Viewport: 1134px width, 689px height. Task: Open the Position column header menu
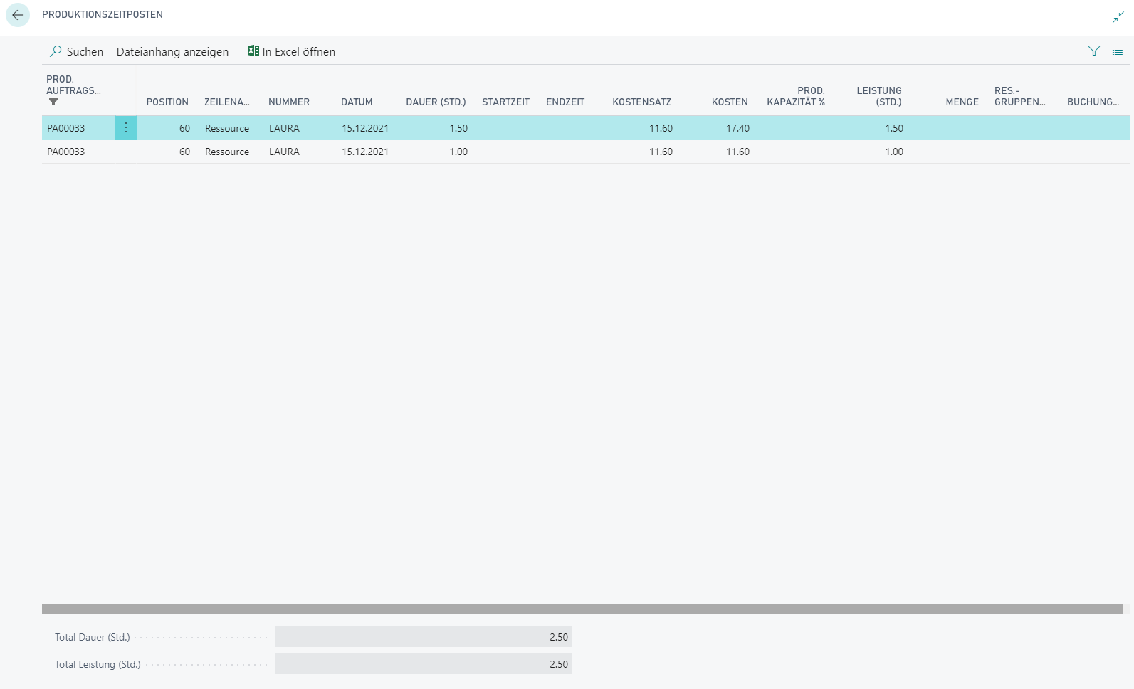tap(167, 102)
